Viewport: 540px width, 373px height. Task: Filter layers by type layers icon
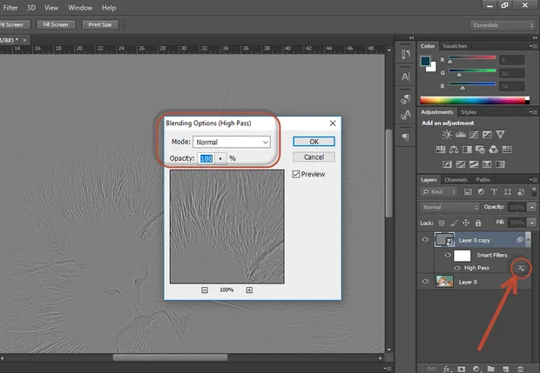tap(494, 192)
